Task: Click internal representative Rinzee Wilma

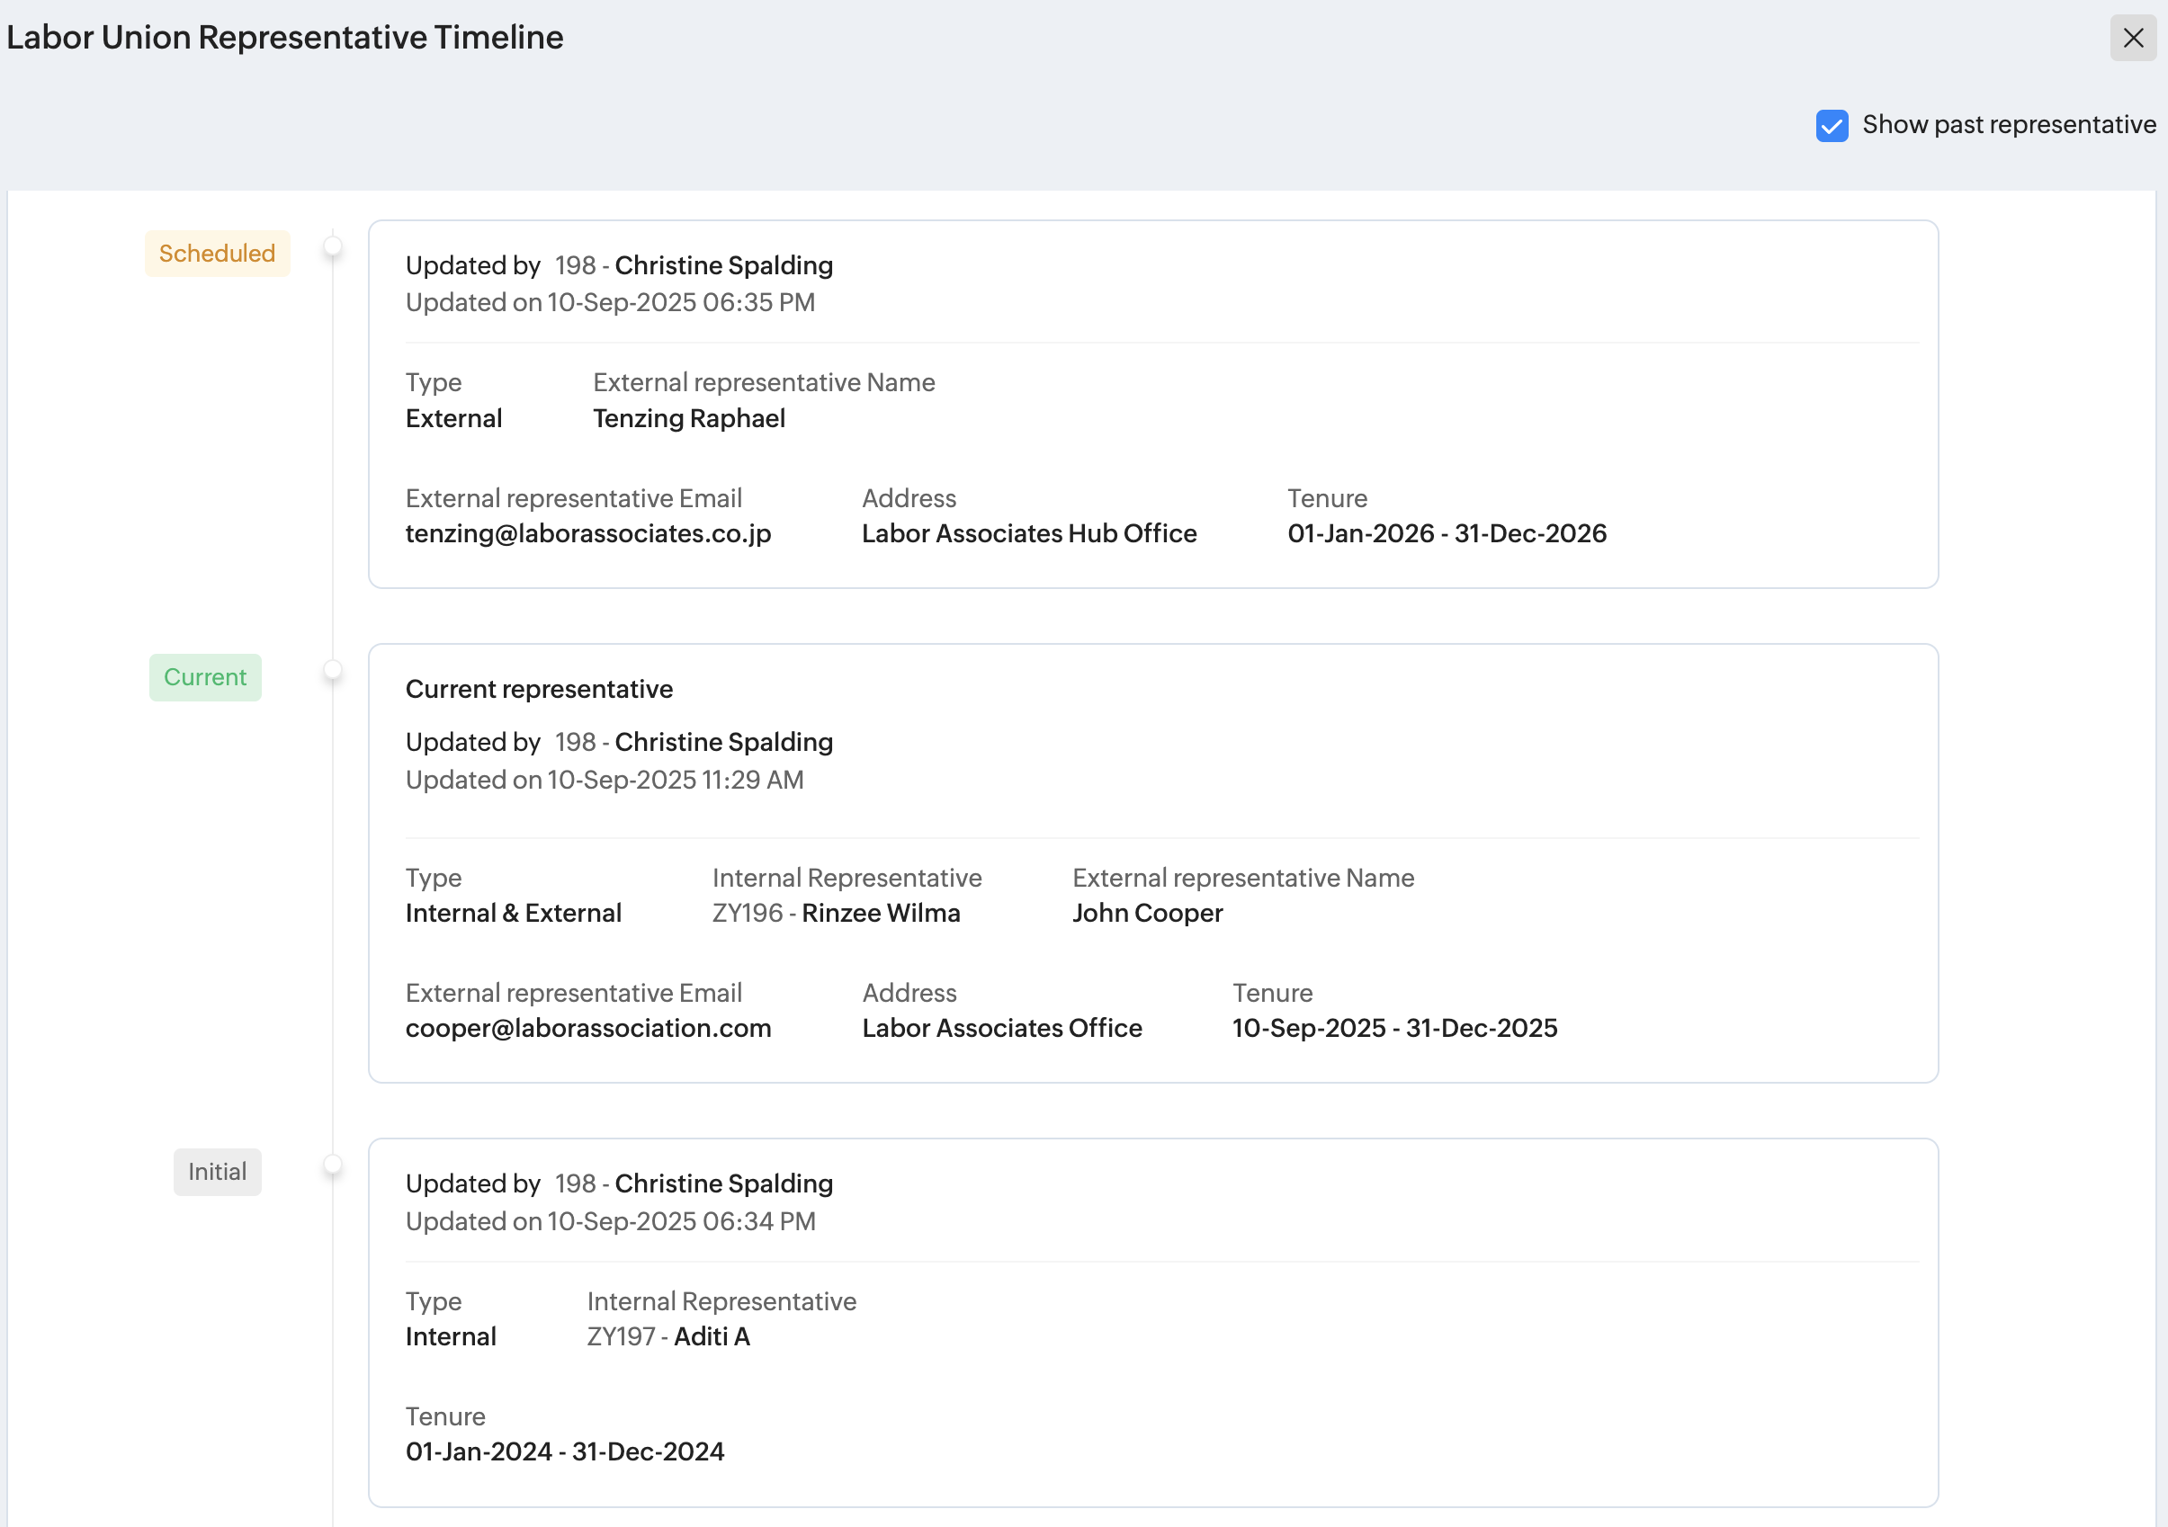Action: click(x=880, y=913)
